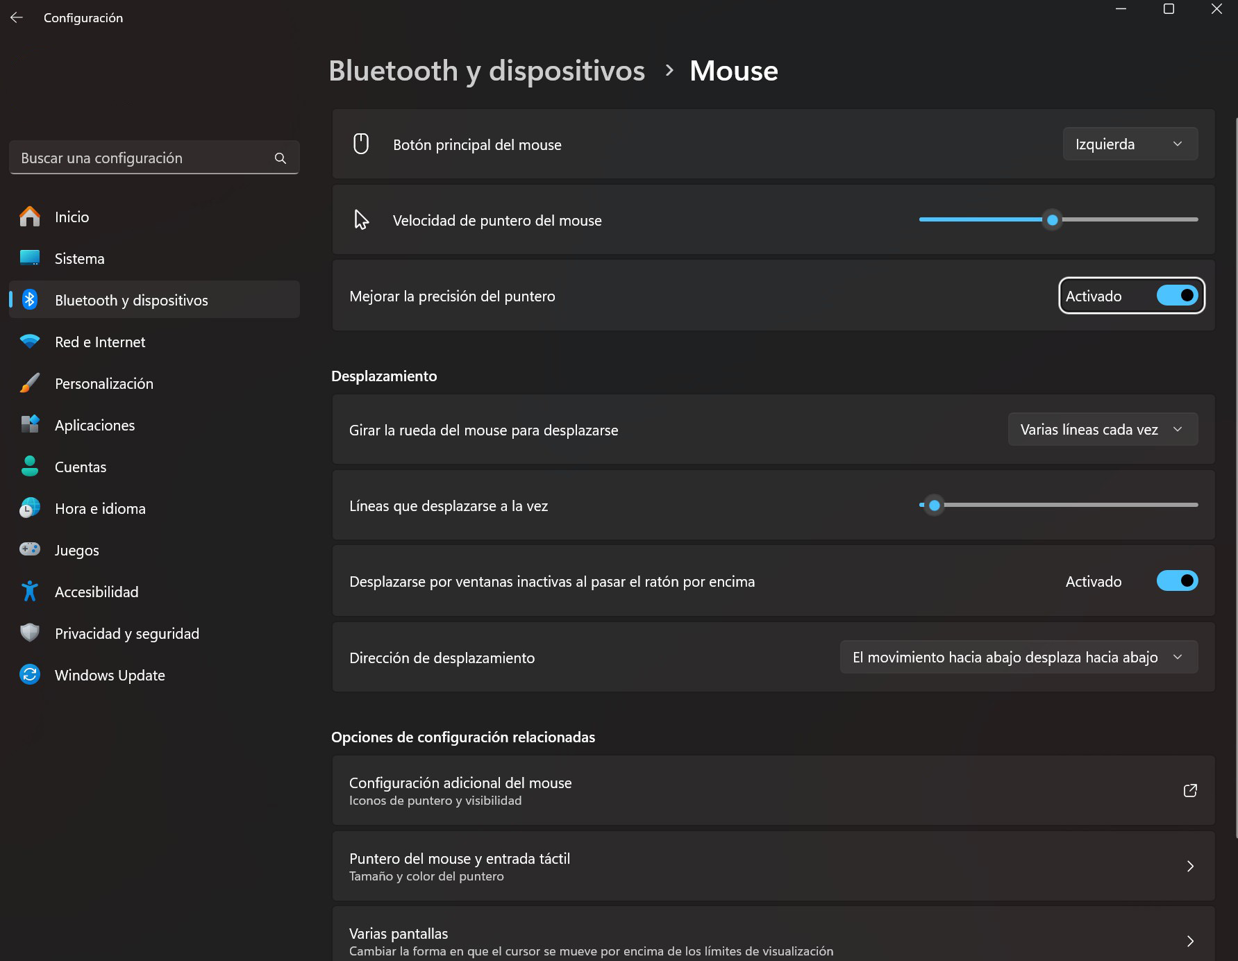1238x961 pixels.
Task: Go to Inicio in the sidebar
Action: pos(154,217)
